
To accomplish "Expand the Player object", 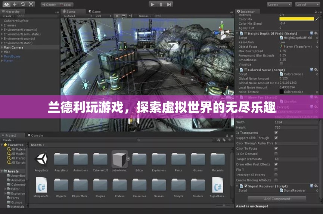I will click(2, 61).
